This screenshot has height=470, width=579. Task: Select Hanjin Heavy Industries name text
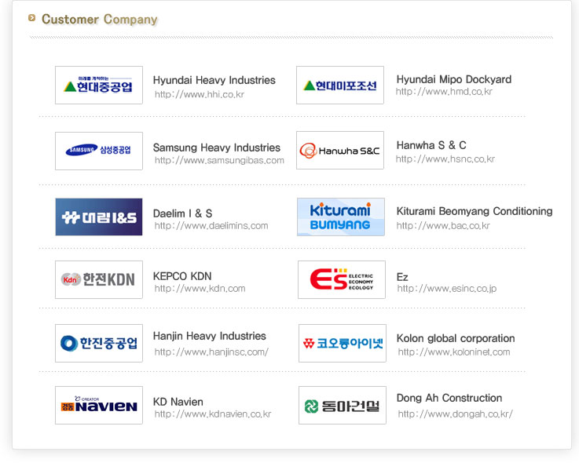click(x=210, y=336)
